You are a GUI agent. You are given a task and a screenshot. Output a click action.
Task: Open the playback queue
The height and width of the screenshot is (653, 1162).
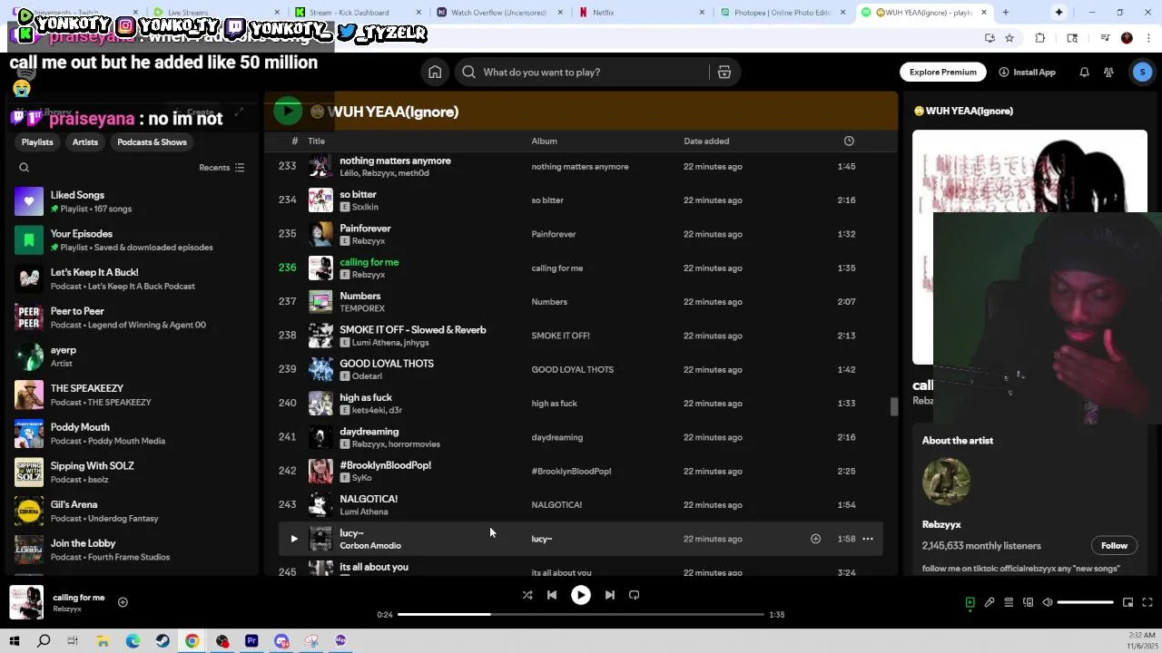1009,602
